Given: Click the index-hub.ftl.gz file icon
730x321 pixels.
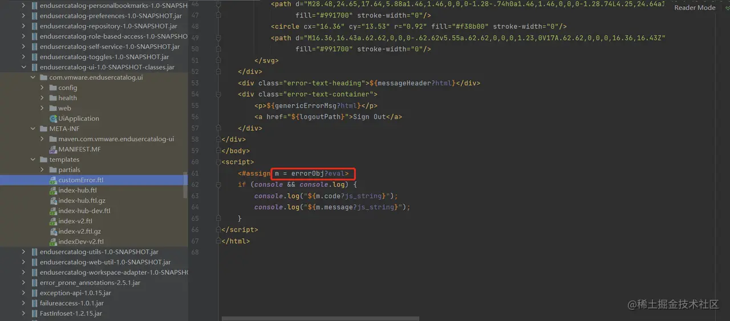Looking at the screenshot, I should [x=54, y=200].
